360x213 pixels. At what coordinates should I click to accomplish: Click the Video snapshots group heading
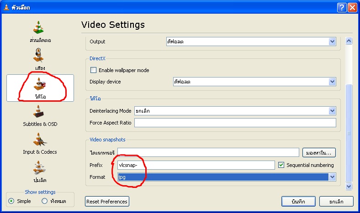pos(107,140)
